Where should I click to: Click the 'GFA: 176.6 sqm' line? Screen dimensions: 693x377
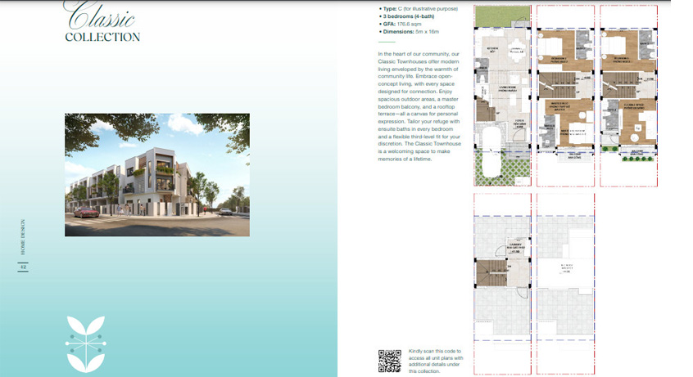pos(401,25)
